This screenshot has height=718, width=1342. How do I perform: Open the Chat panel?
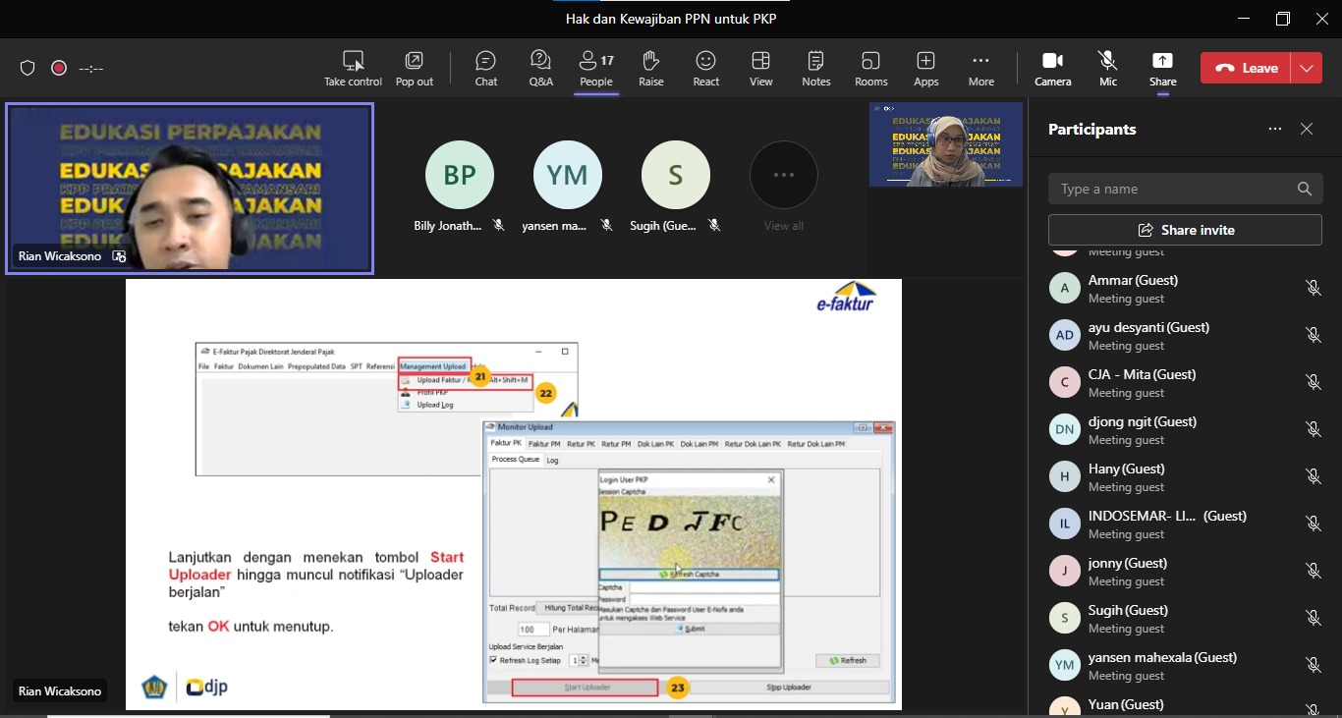point(486,69)
